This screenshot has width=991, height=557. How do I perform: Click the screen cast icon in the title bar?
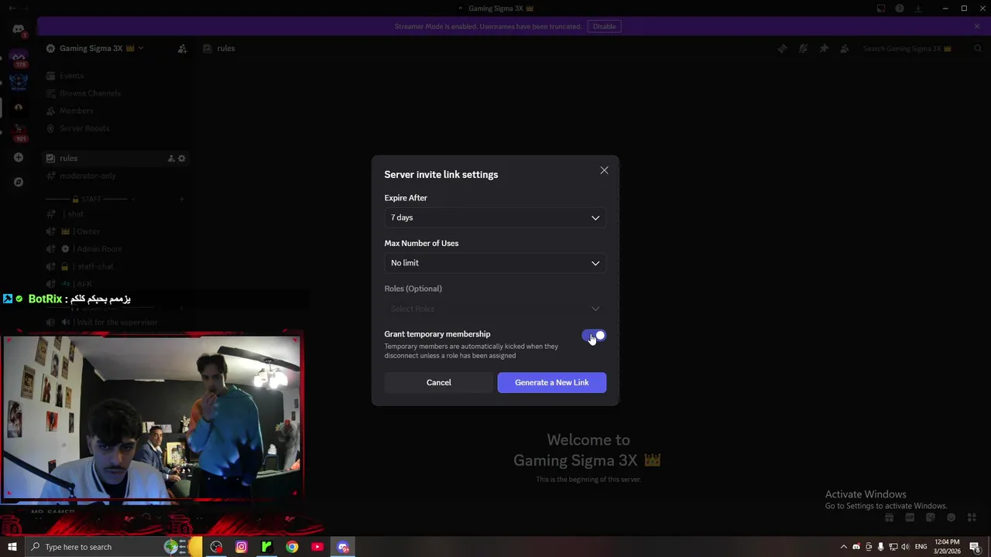881,9
